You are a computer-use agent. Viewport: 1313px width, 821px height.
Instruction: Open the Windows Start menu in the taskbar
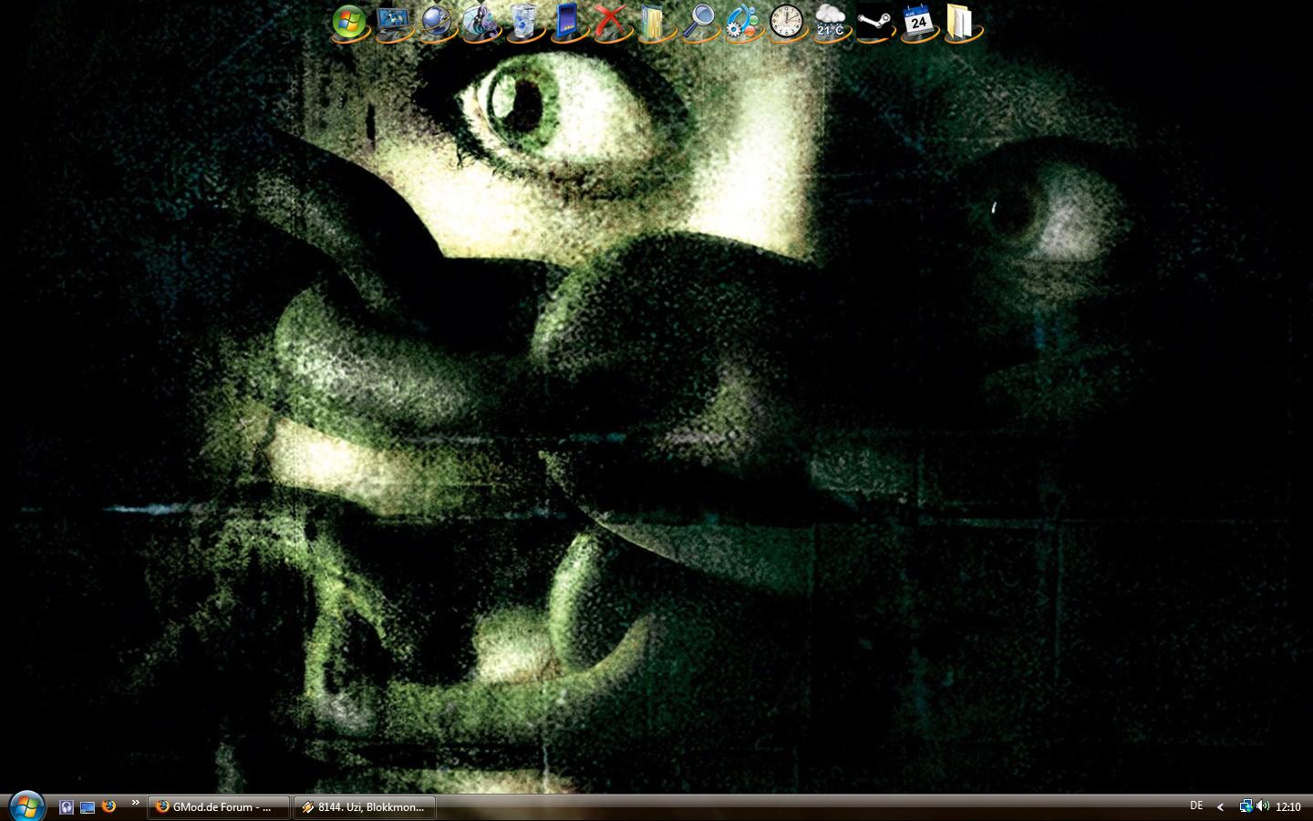[x=26, y=806]
